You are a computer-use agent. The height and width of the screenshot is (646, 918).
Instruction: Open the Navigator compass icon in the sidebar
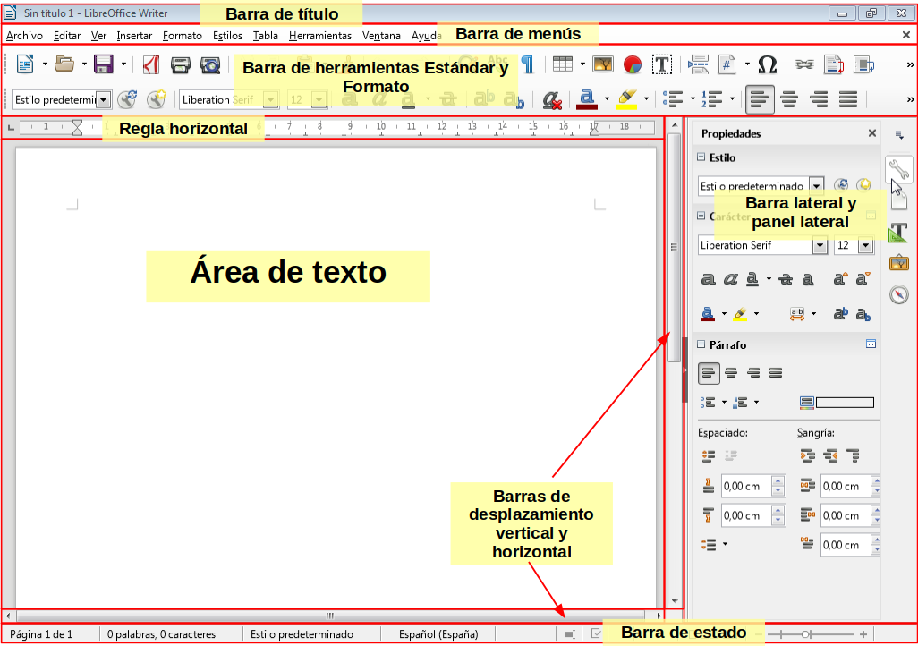tap(898, 295)
